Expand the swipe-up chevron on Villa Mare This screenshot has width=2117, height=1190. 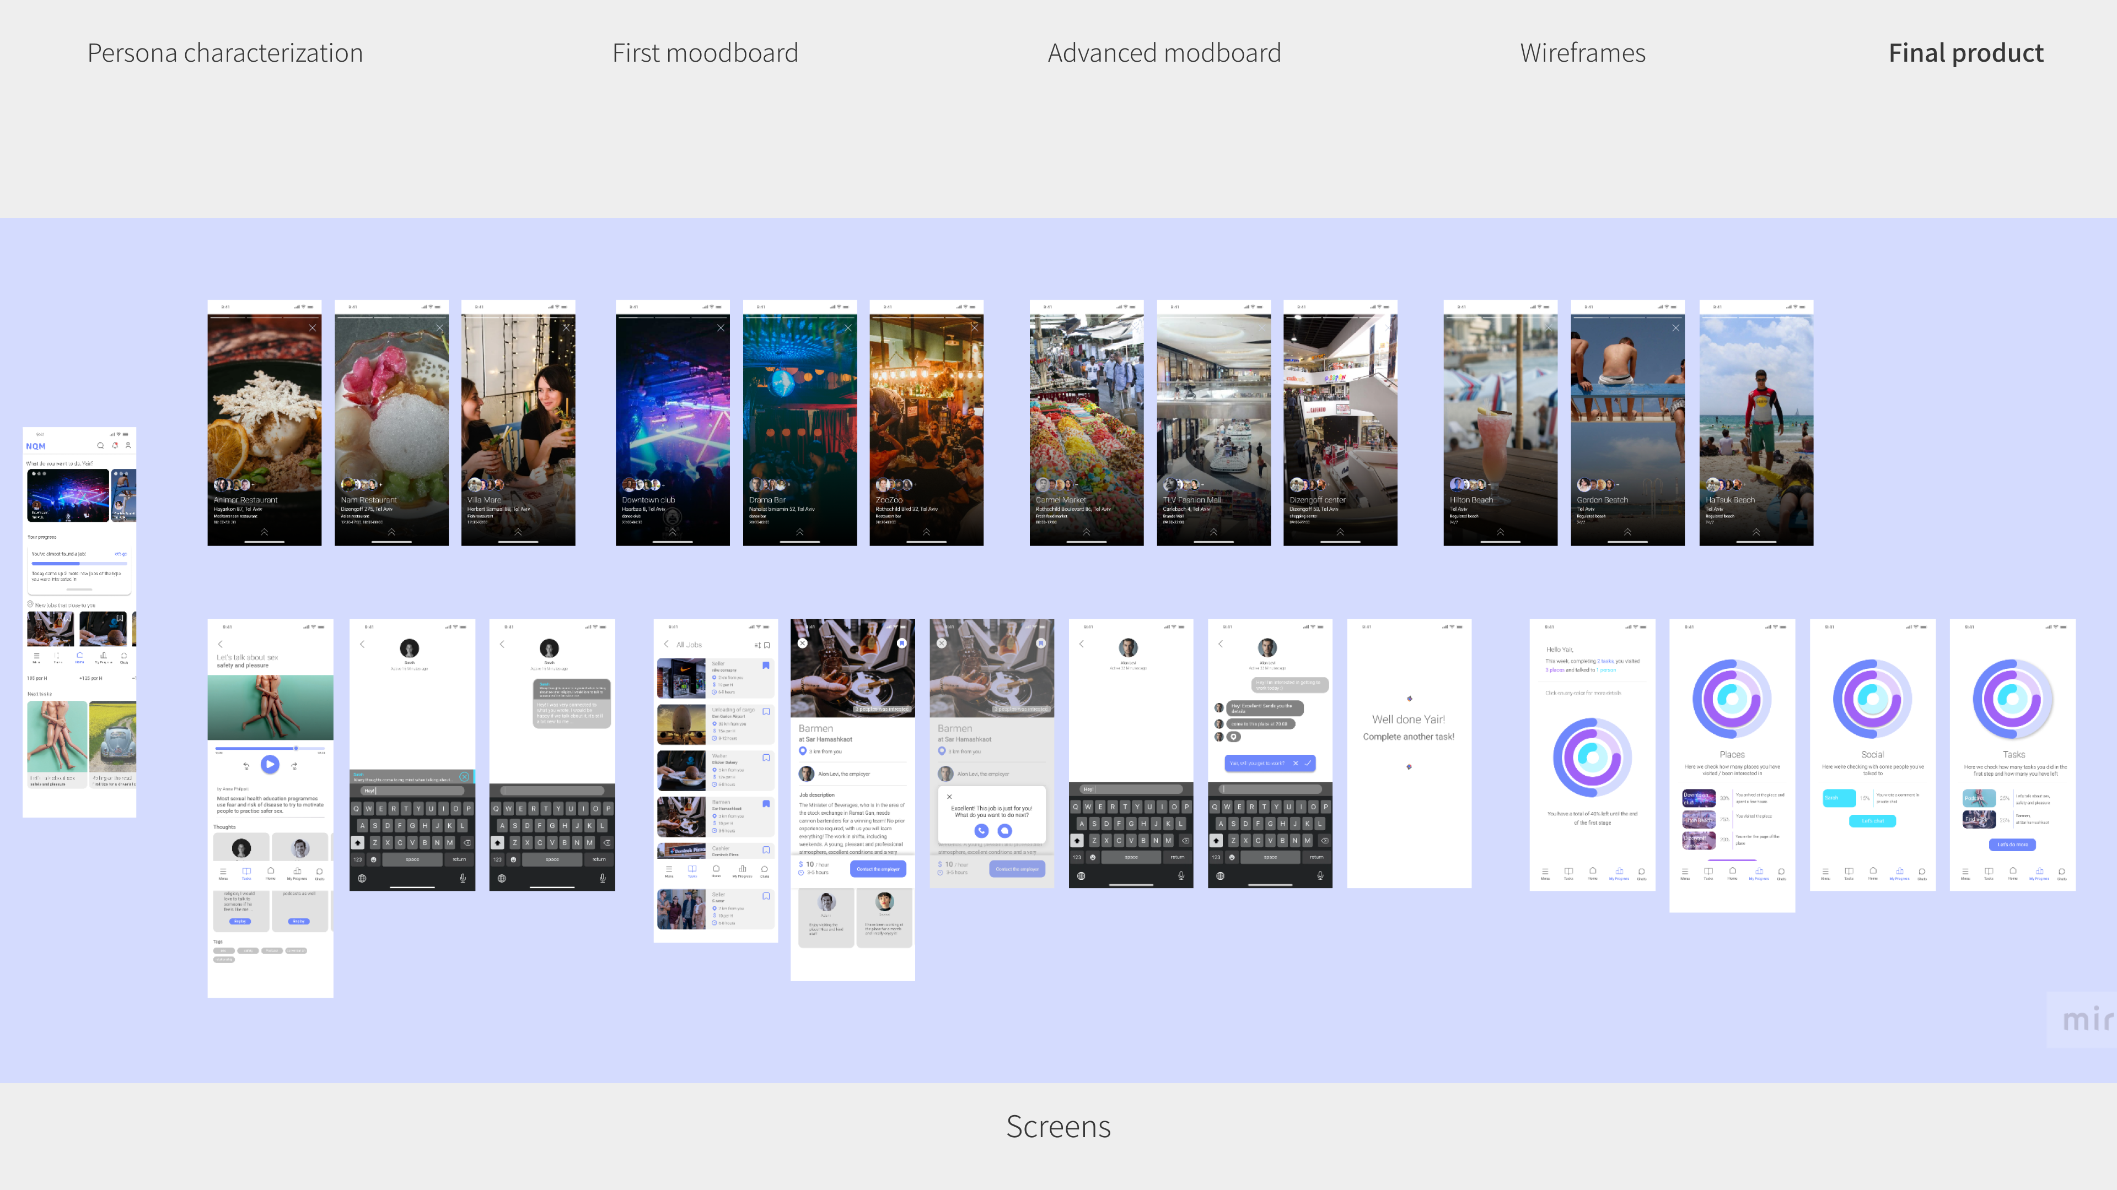point(518,532)
